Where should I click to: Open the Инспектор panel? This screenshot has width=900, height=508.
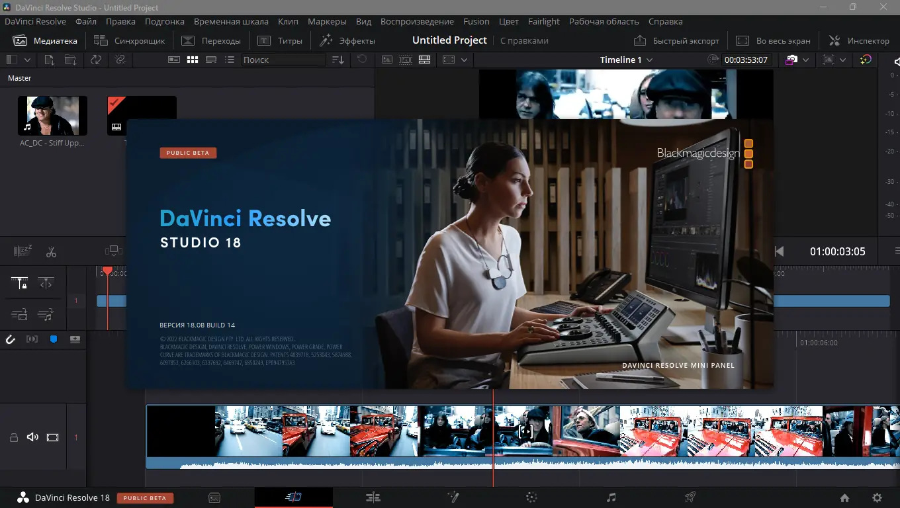tap(859, 40)
